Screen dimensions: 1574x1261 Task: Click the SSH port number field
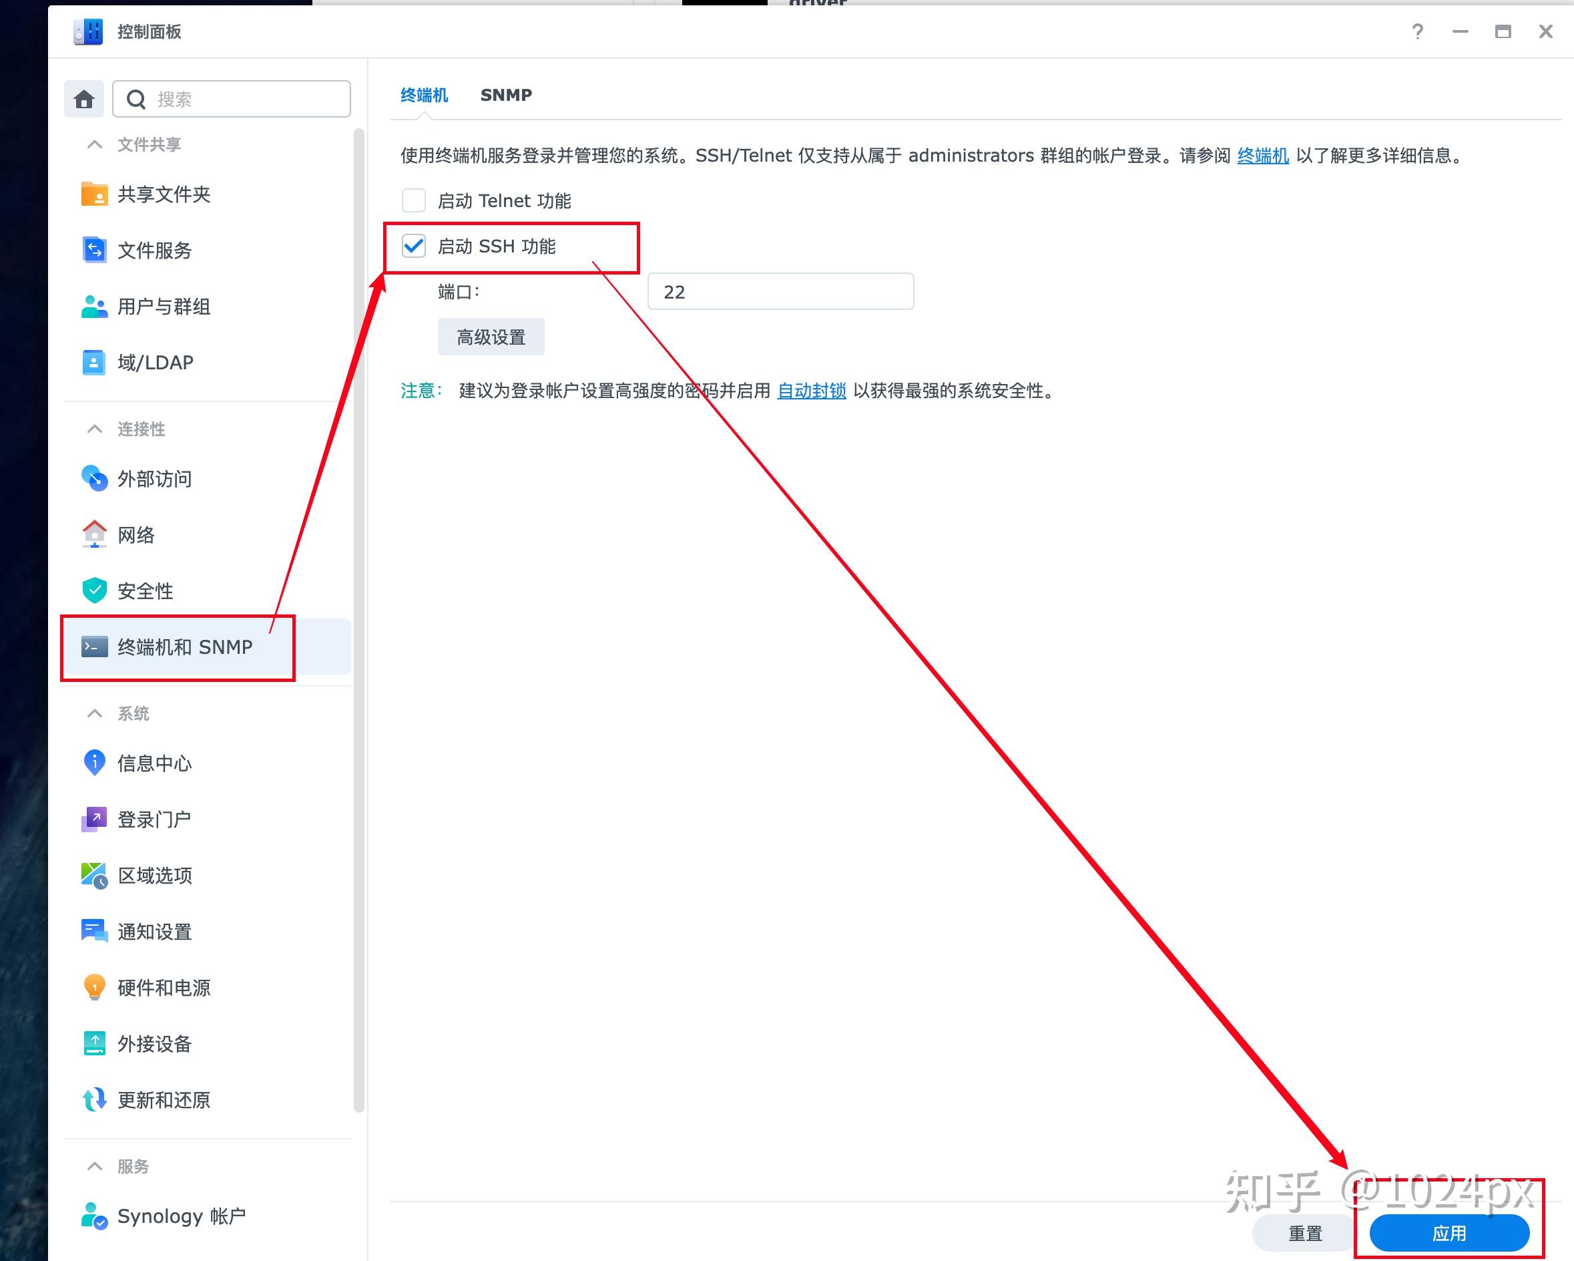[x=779, y=291]
